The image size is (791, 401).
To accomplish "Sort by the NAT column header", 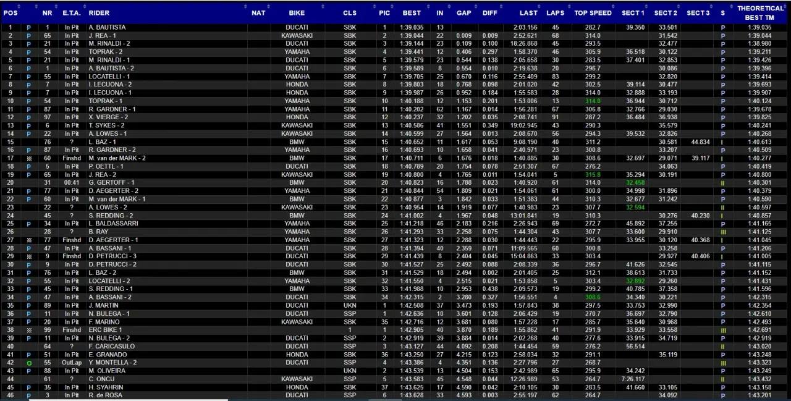I will click(x=258, y=13).
